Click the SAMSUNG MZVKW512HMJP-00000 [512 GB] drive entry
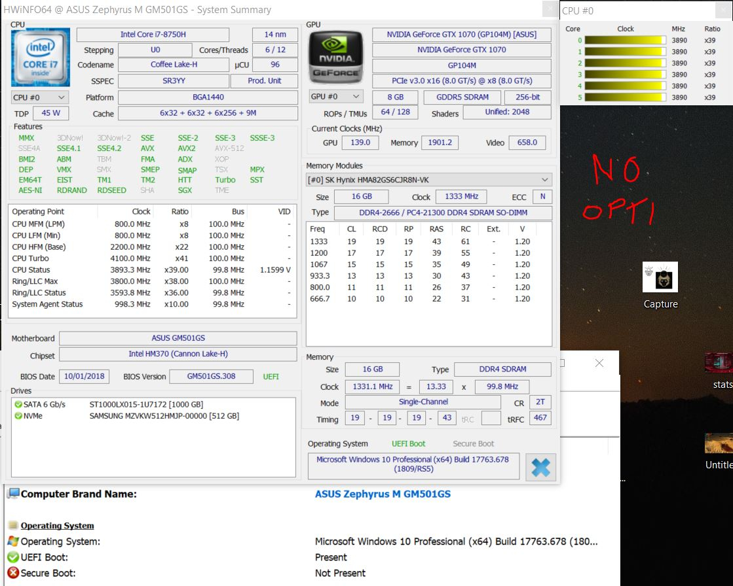This screenshot has width=733, height=586. [164, 416]
